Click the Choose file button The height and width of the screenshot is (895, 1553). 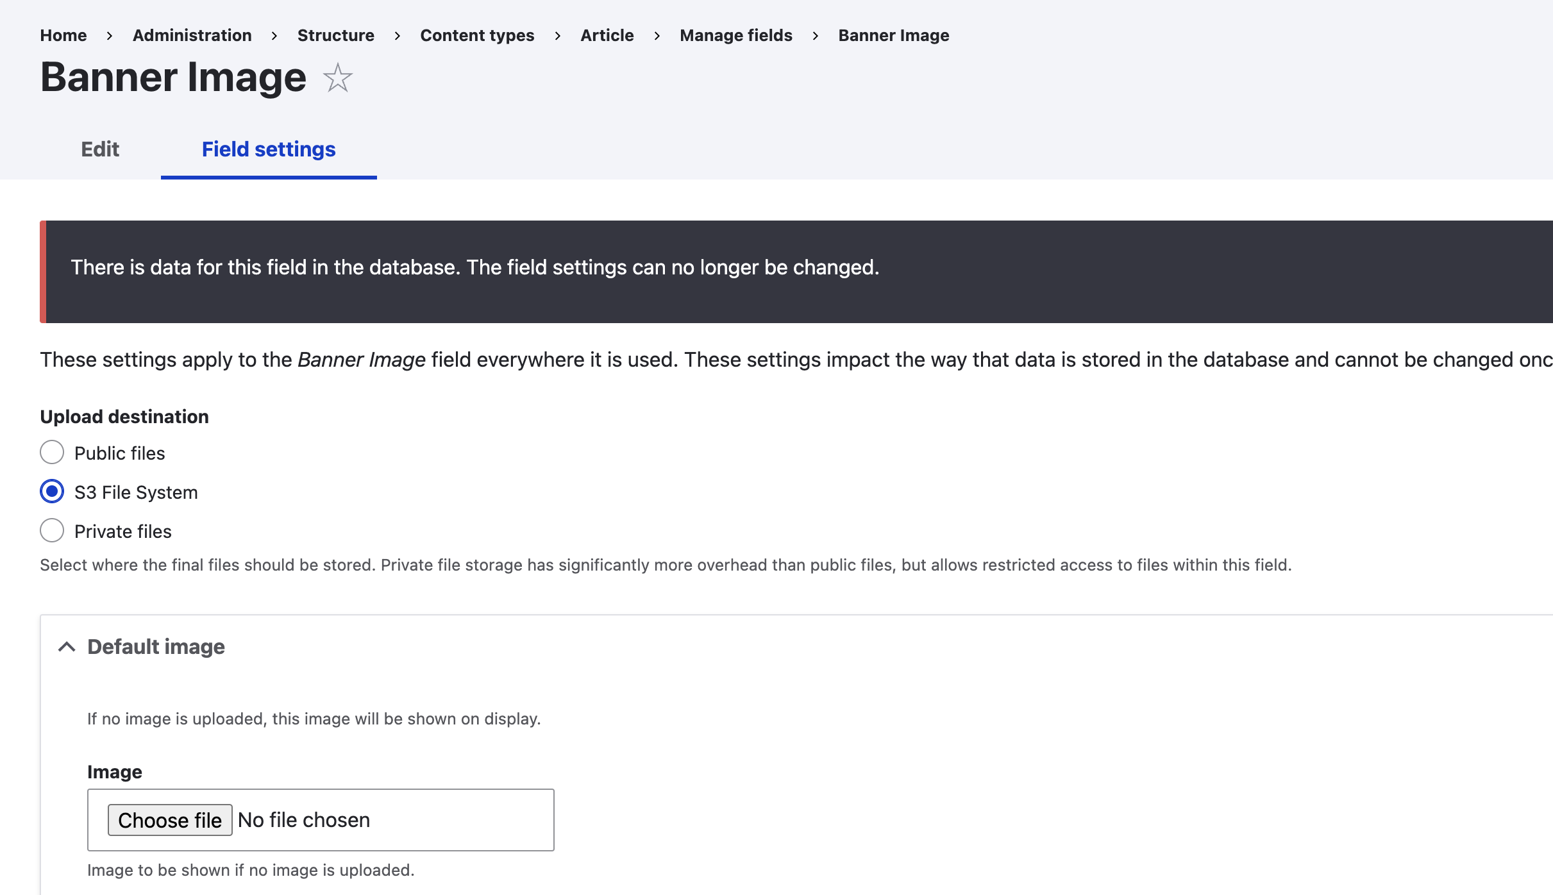(170, 820)
